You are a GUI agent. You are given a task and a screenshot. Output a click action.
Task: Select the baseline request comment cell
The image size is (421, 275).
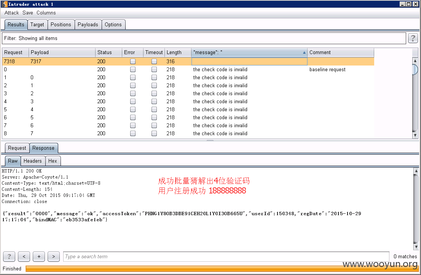click(x=340, y=70)
